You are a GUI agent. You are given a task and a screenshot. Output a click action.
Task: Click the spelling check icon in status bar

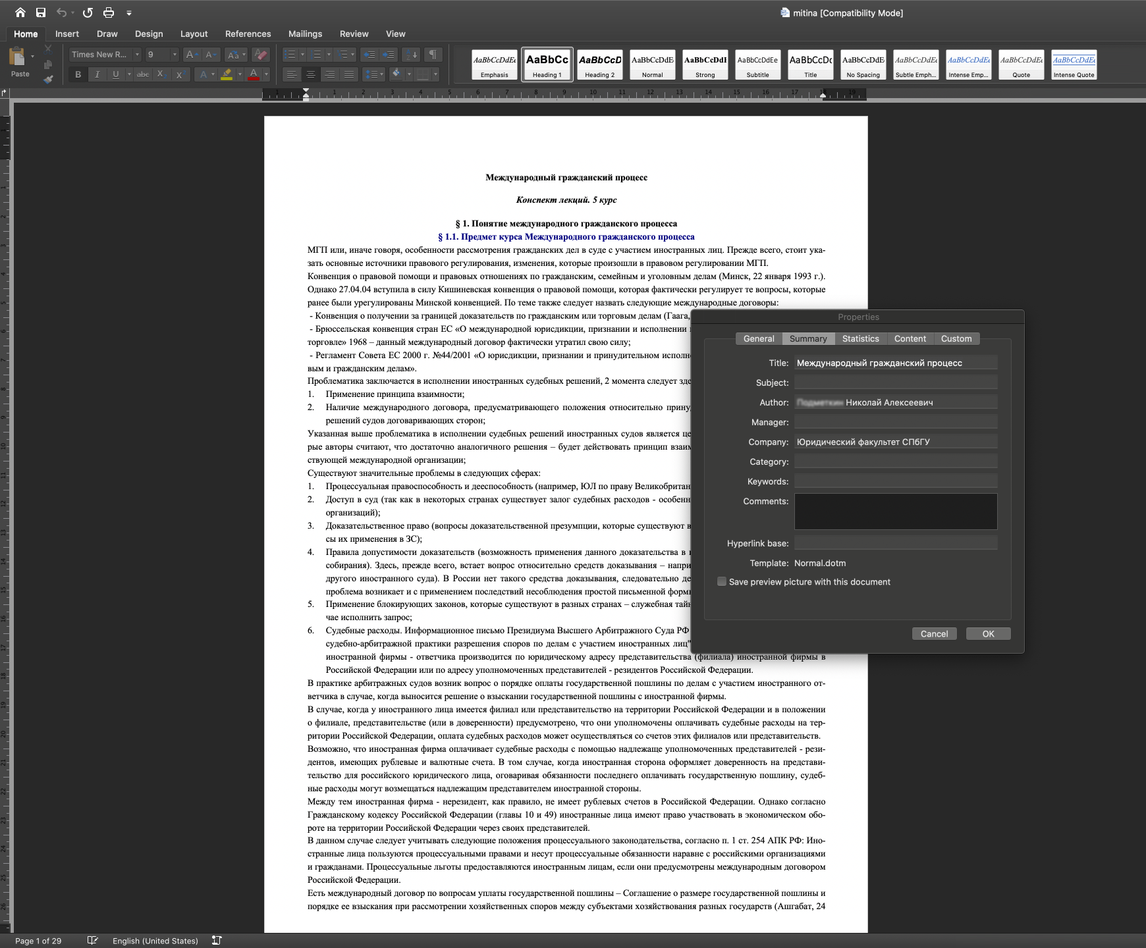coord(92,940)
